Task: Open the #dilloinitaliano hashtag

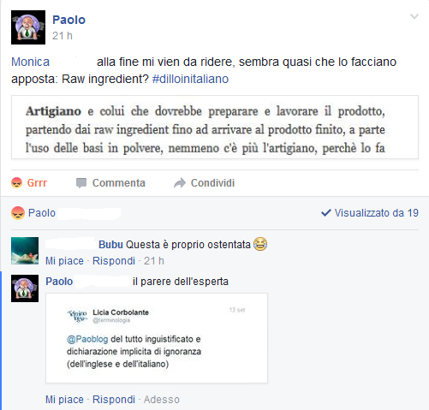Action: point(190,79)
